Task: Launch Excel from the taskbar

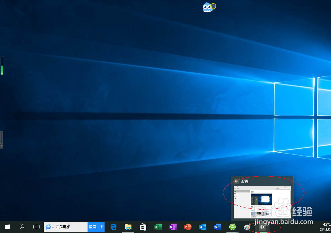Action: (158, 227)
